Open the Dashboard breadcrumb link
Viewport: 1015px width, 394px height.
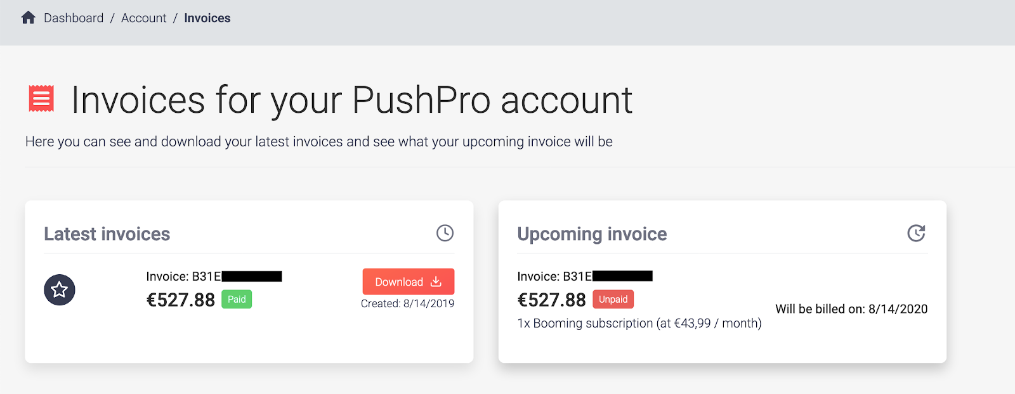pos(74,18)
